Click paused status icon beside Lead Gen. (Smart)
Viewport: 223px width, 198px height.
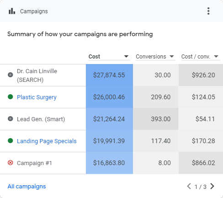(11, 119)
